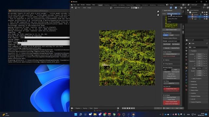Click the Run Prompt button
The image size is (209, 117).
pyautogui.click(x=167, y=44)
